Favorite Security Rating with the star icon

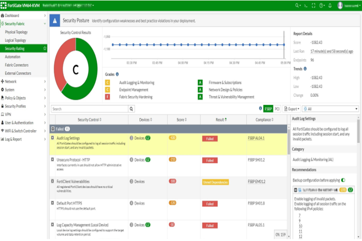point(45,49)
